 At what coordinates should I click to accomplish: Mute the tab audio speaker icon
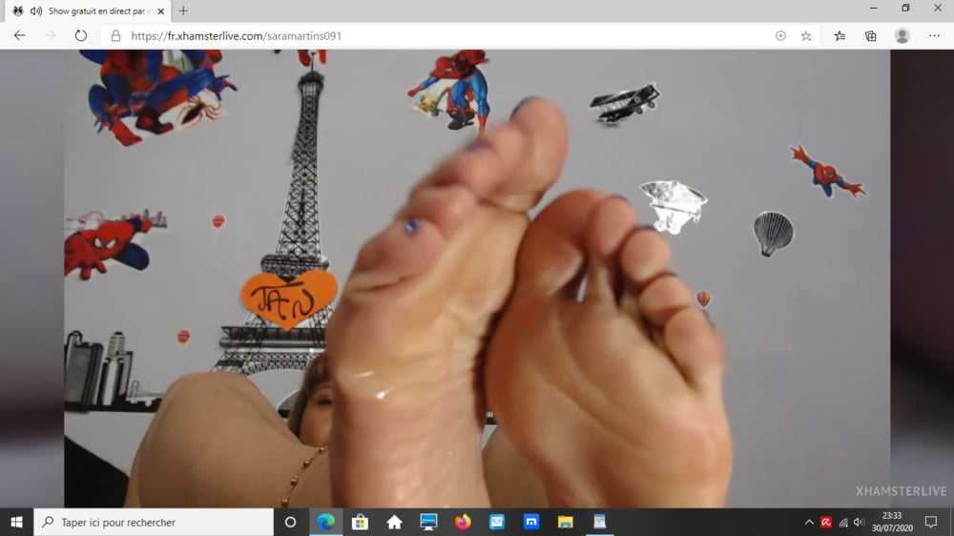36,10
